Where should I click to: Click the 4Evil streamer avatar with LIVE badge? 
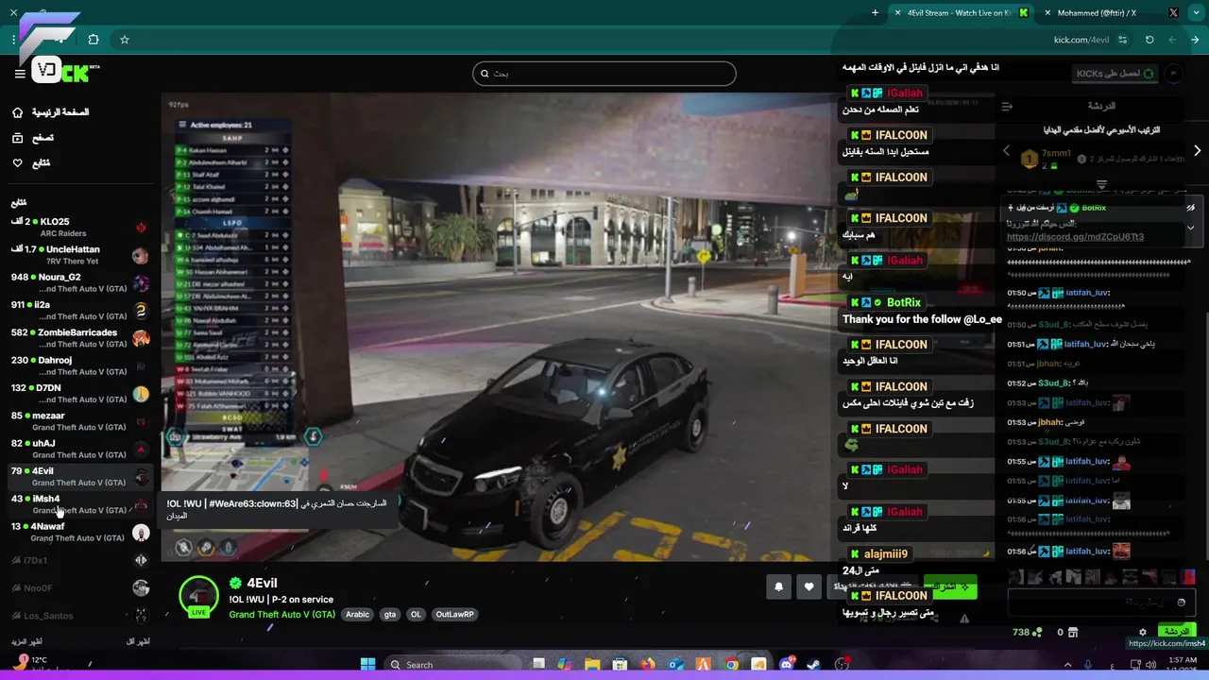coord(198,597)
